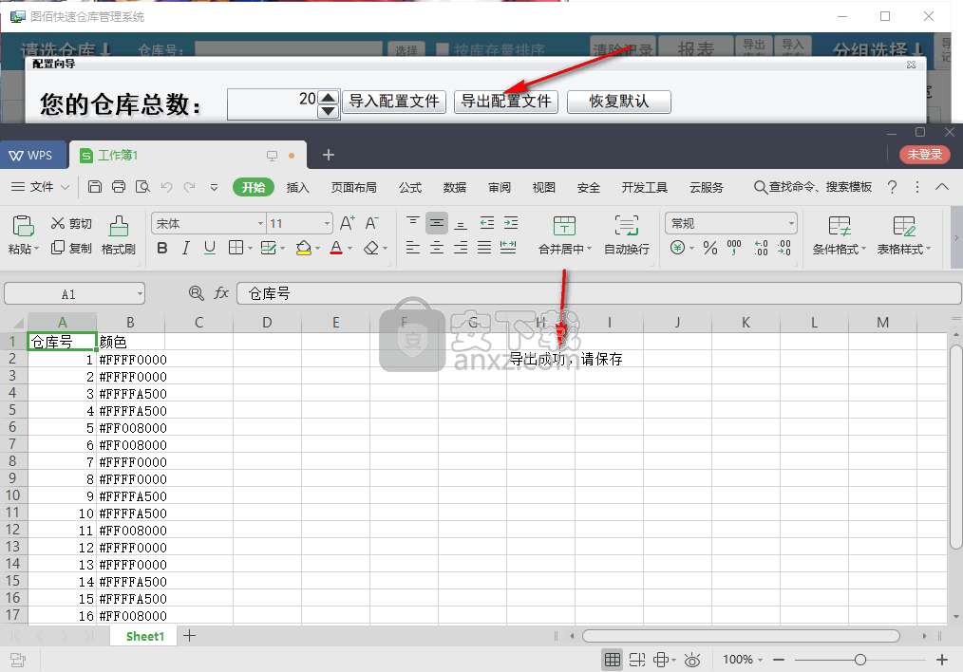Apply bold formatting to the cell

pos(161,249)
